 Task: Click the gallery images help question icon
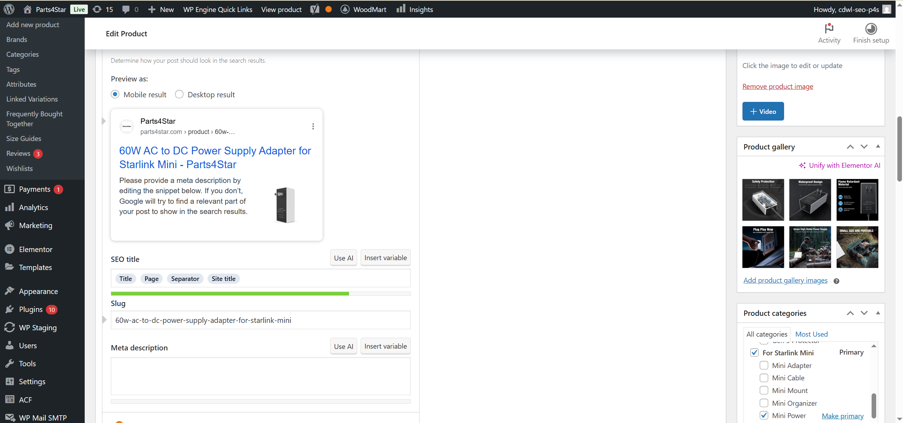pos(836,281)
